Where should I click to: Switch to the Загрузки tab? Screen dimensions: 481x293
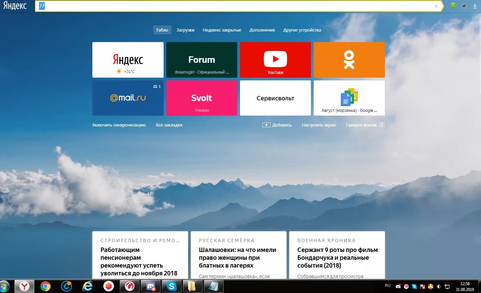(x=185, y=30)
